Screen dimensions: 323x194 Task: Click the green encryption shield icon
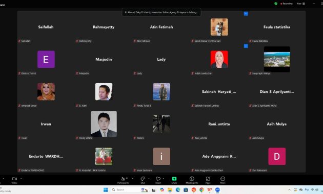coord(276,4)
